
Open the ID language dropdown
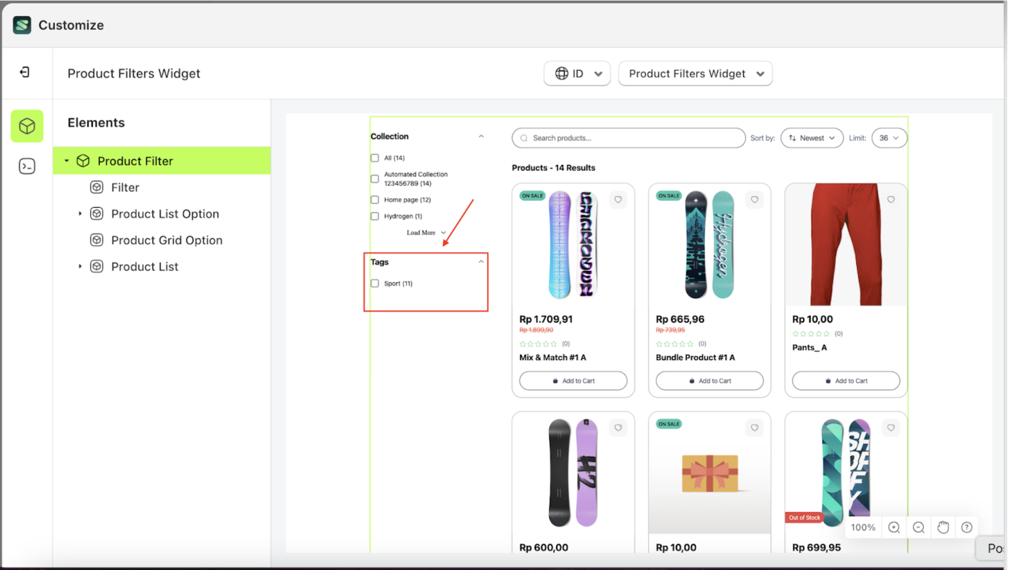point(577,74)
